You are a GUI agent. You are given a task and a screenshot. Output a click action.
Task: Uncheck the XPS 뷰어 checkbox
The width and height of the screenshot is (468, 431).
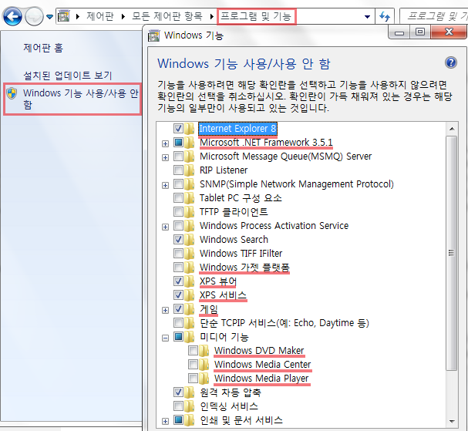click(178, 281)
